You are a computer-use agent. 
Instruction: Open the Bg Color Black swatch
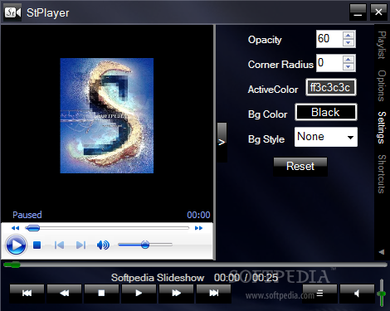(x=326, y=112)
